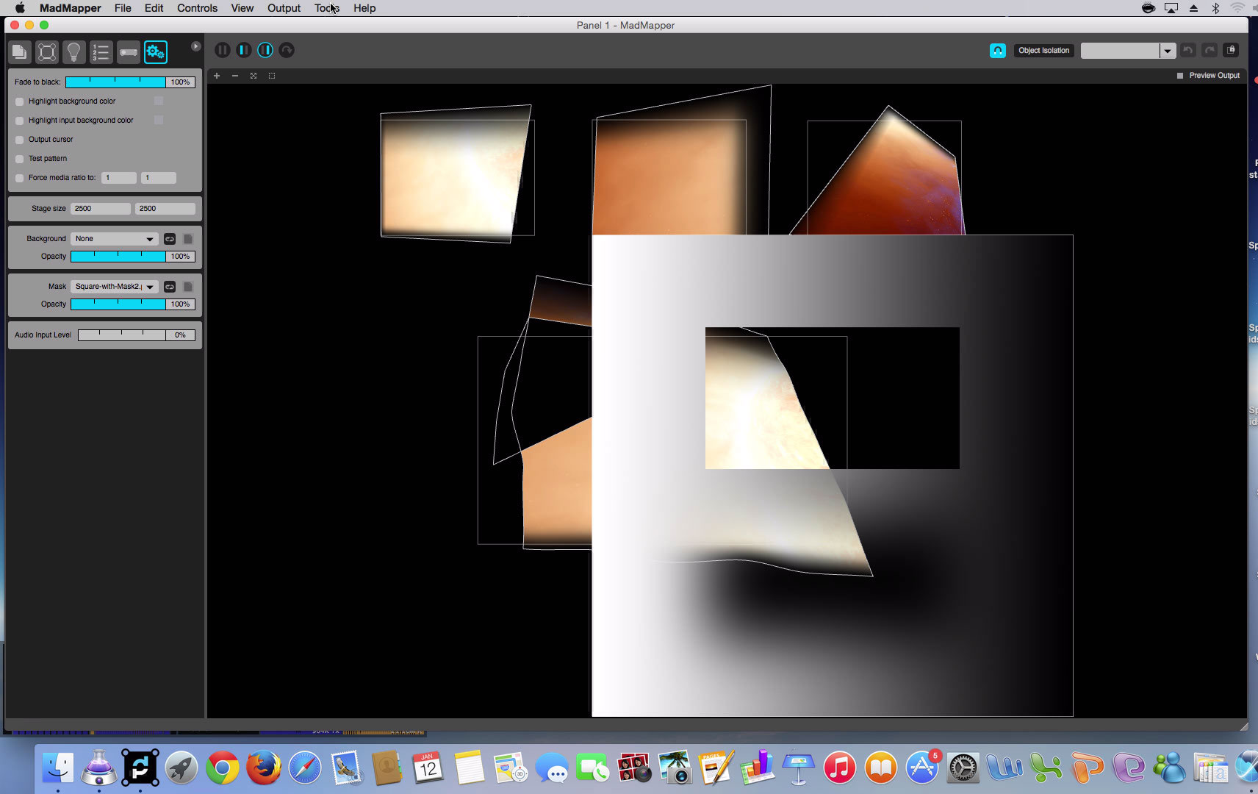The width and height of the screenshot is (1258, 794).
Task: Open the Output menu
Action: pyautogui.click(x=284, y=8)
